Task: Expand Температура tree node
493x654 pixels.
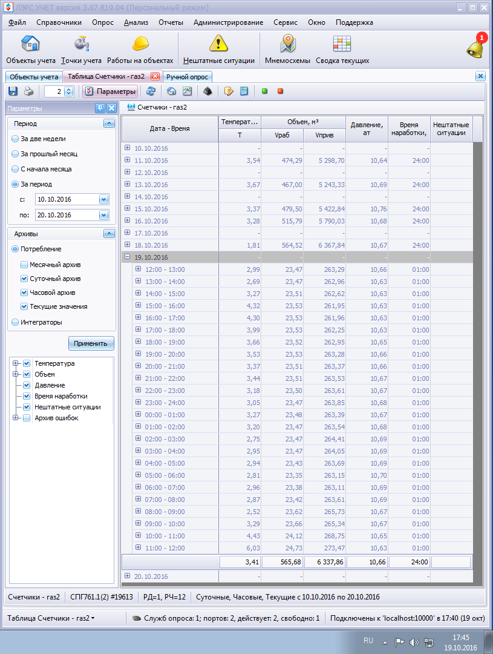Action: 15,363
